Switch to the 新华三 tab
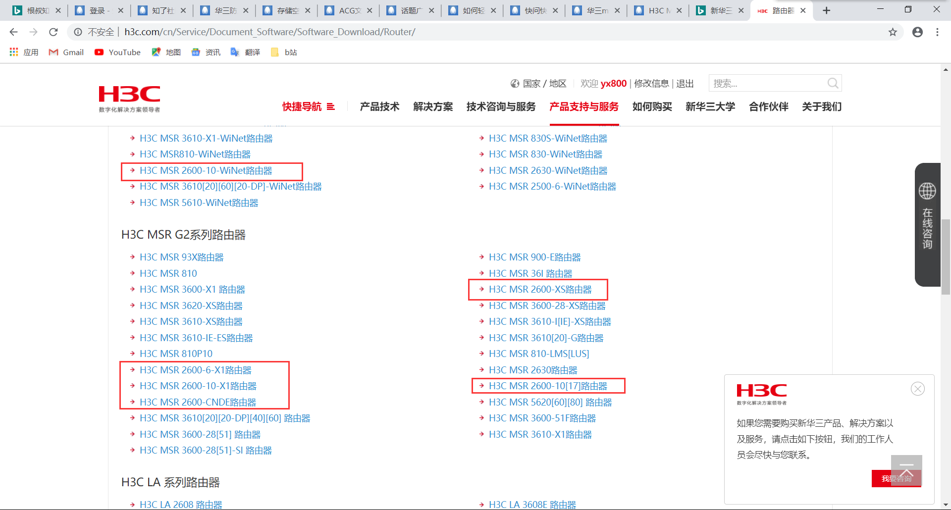The height and width of the screenshot is (510, 951). [x=720, y=10]
